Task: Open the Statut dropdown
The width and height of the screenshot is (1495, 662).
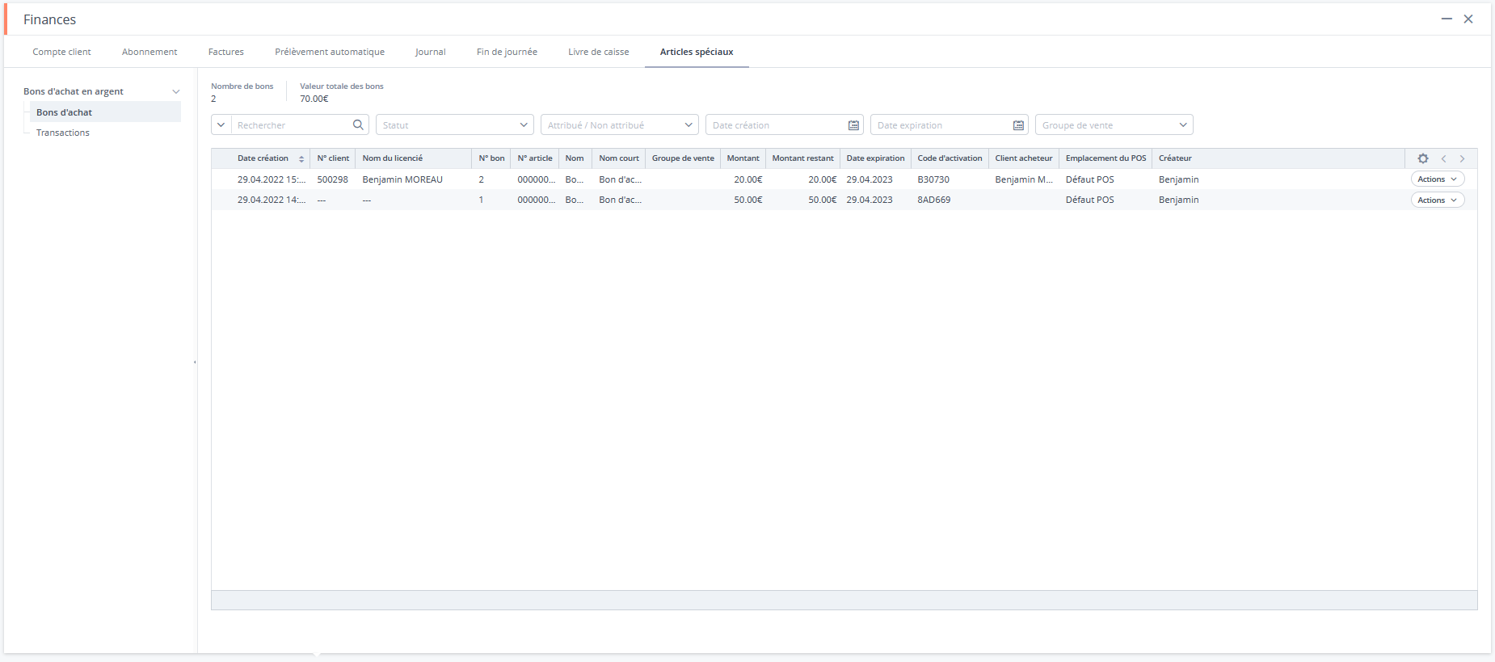Action: [x=454, y=125]
